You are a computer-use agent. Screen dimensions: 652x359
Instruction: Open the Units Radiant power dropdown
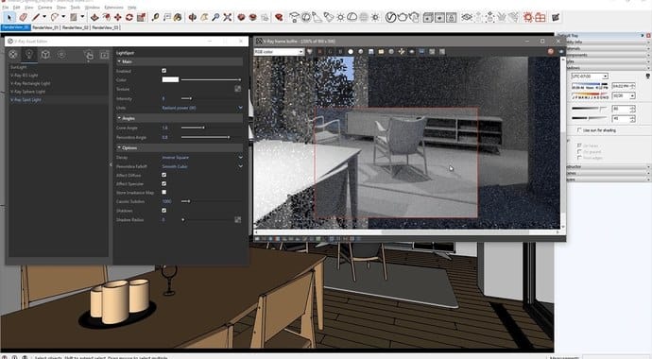(x=202, y=108)
